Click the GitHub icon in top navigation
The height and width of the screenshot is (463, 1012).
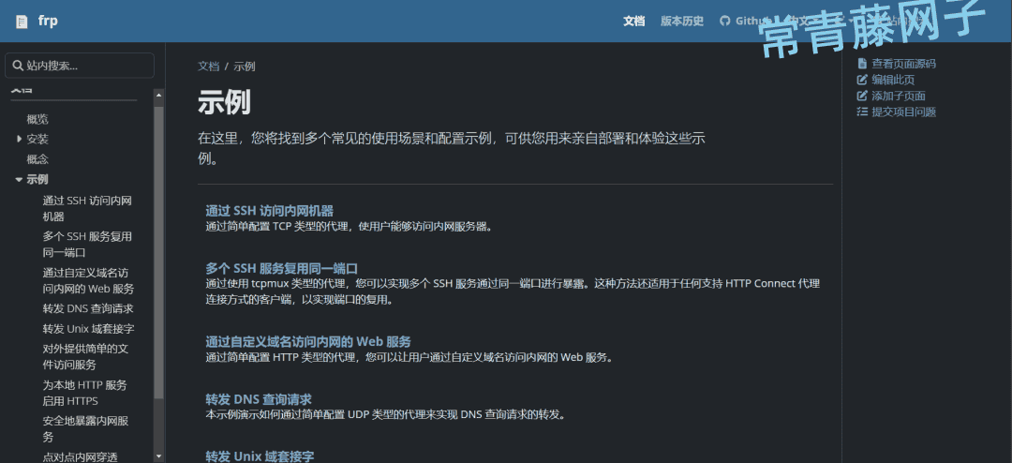724,21
